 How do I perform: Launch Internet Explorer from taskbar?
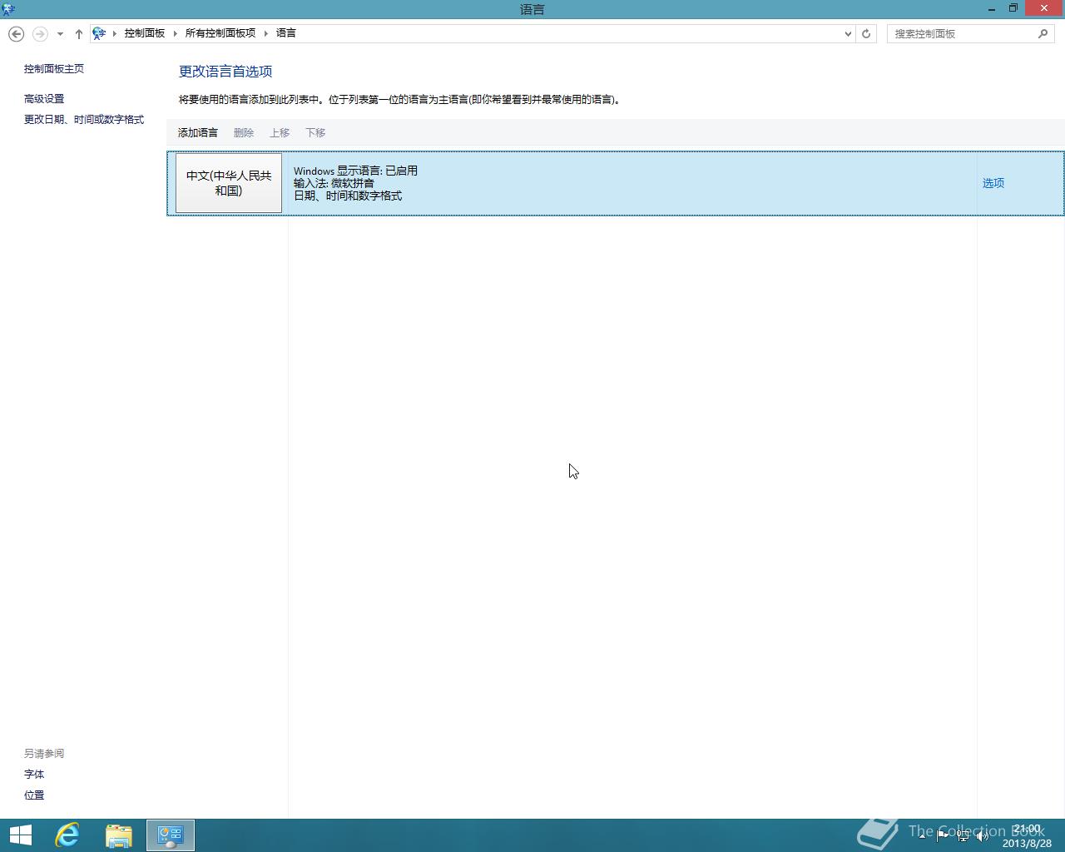pos(67,835)
